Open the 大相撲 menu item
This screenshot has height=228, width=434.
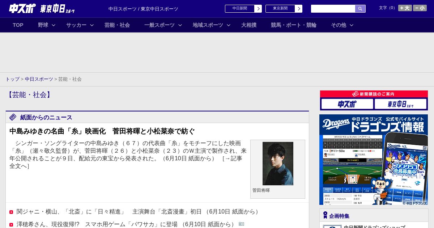(x=249, y=25)
